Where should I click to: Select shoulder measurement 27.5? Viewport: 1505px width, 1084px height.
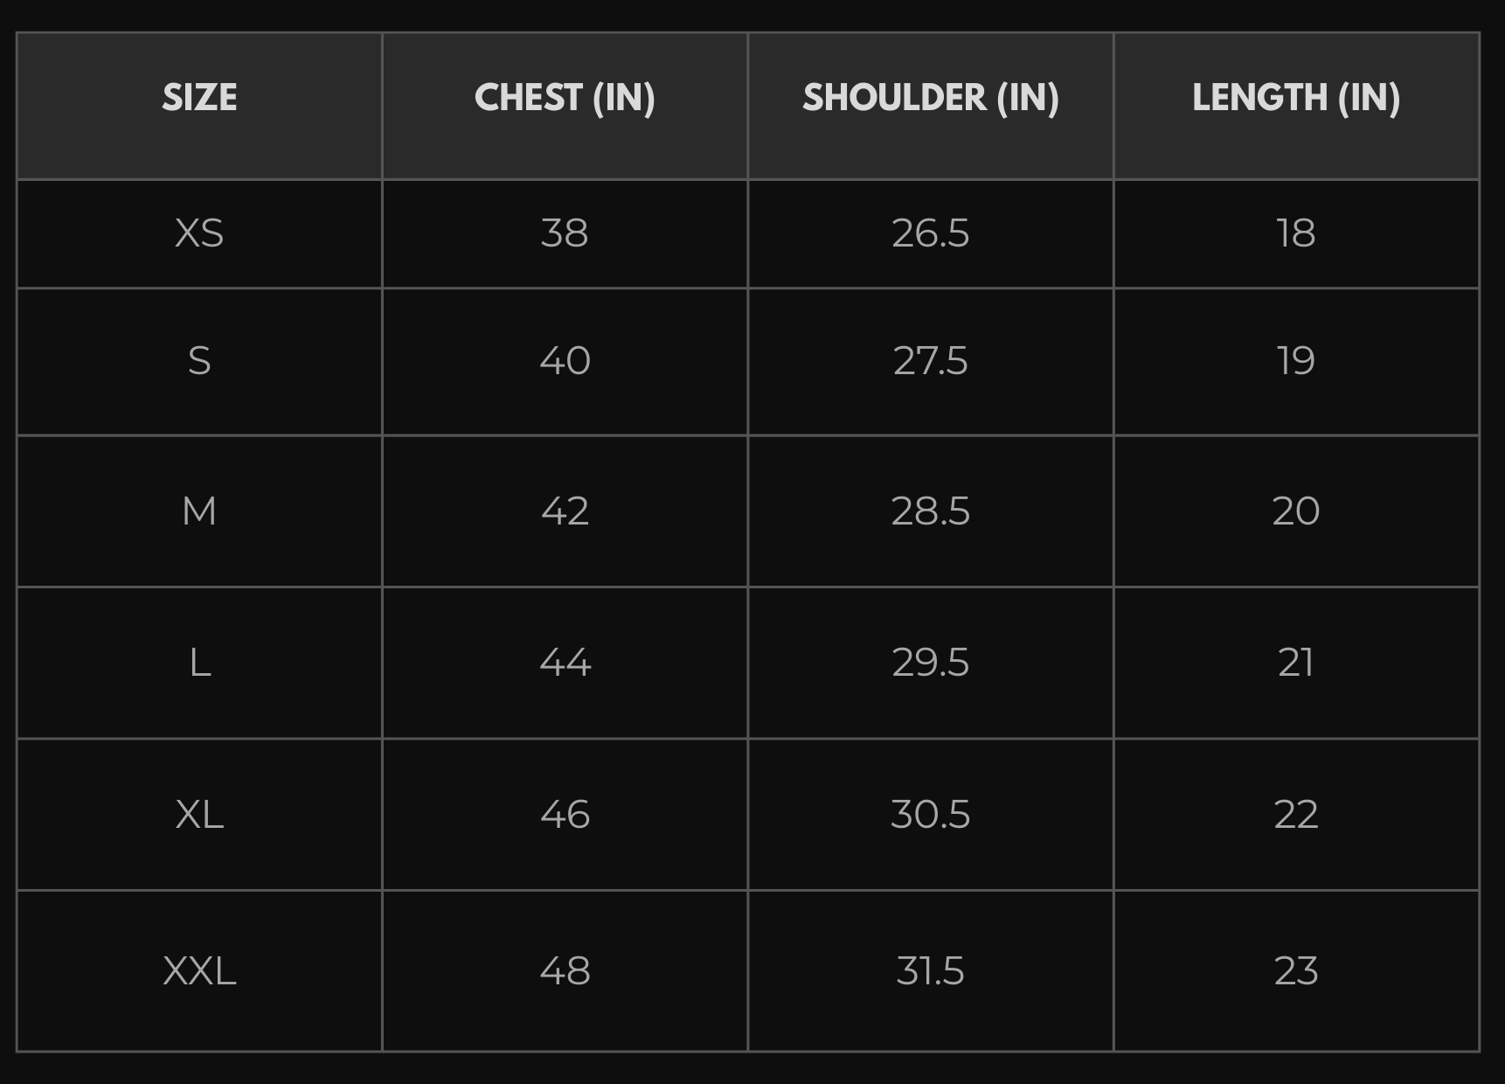[931, 361]
